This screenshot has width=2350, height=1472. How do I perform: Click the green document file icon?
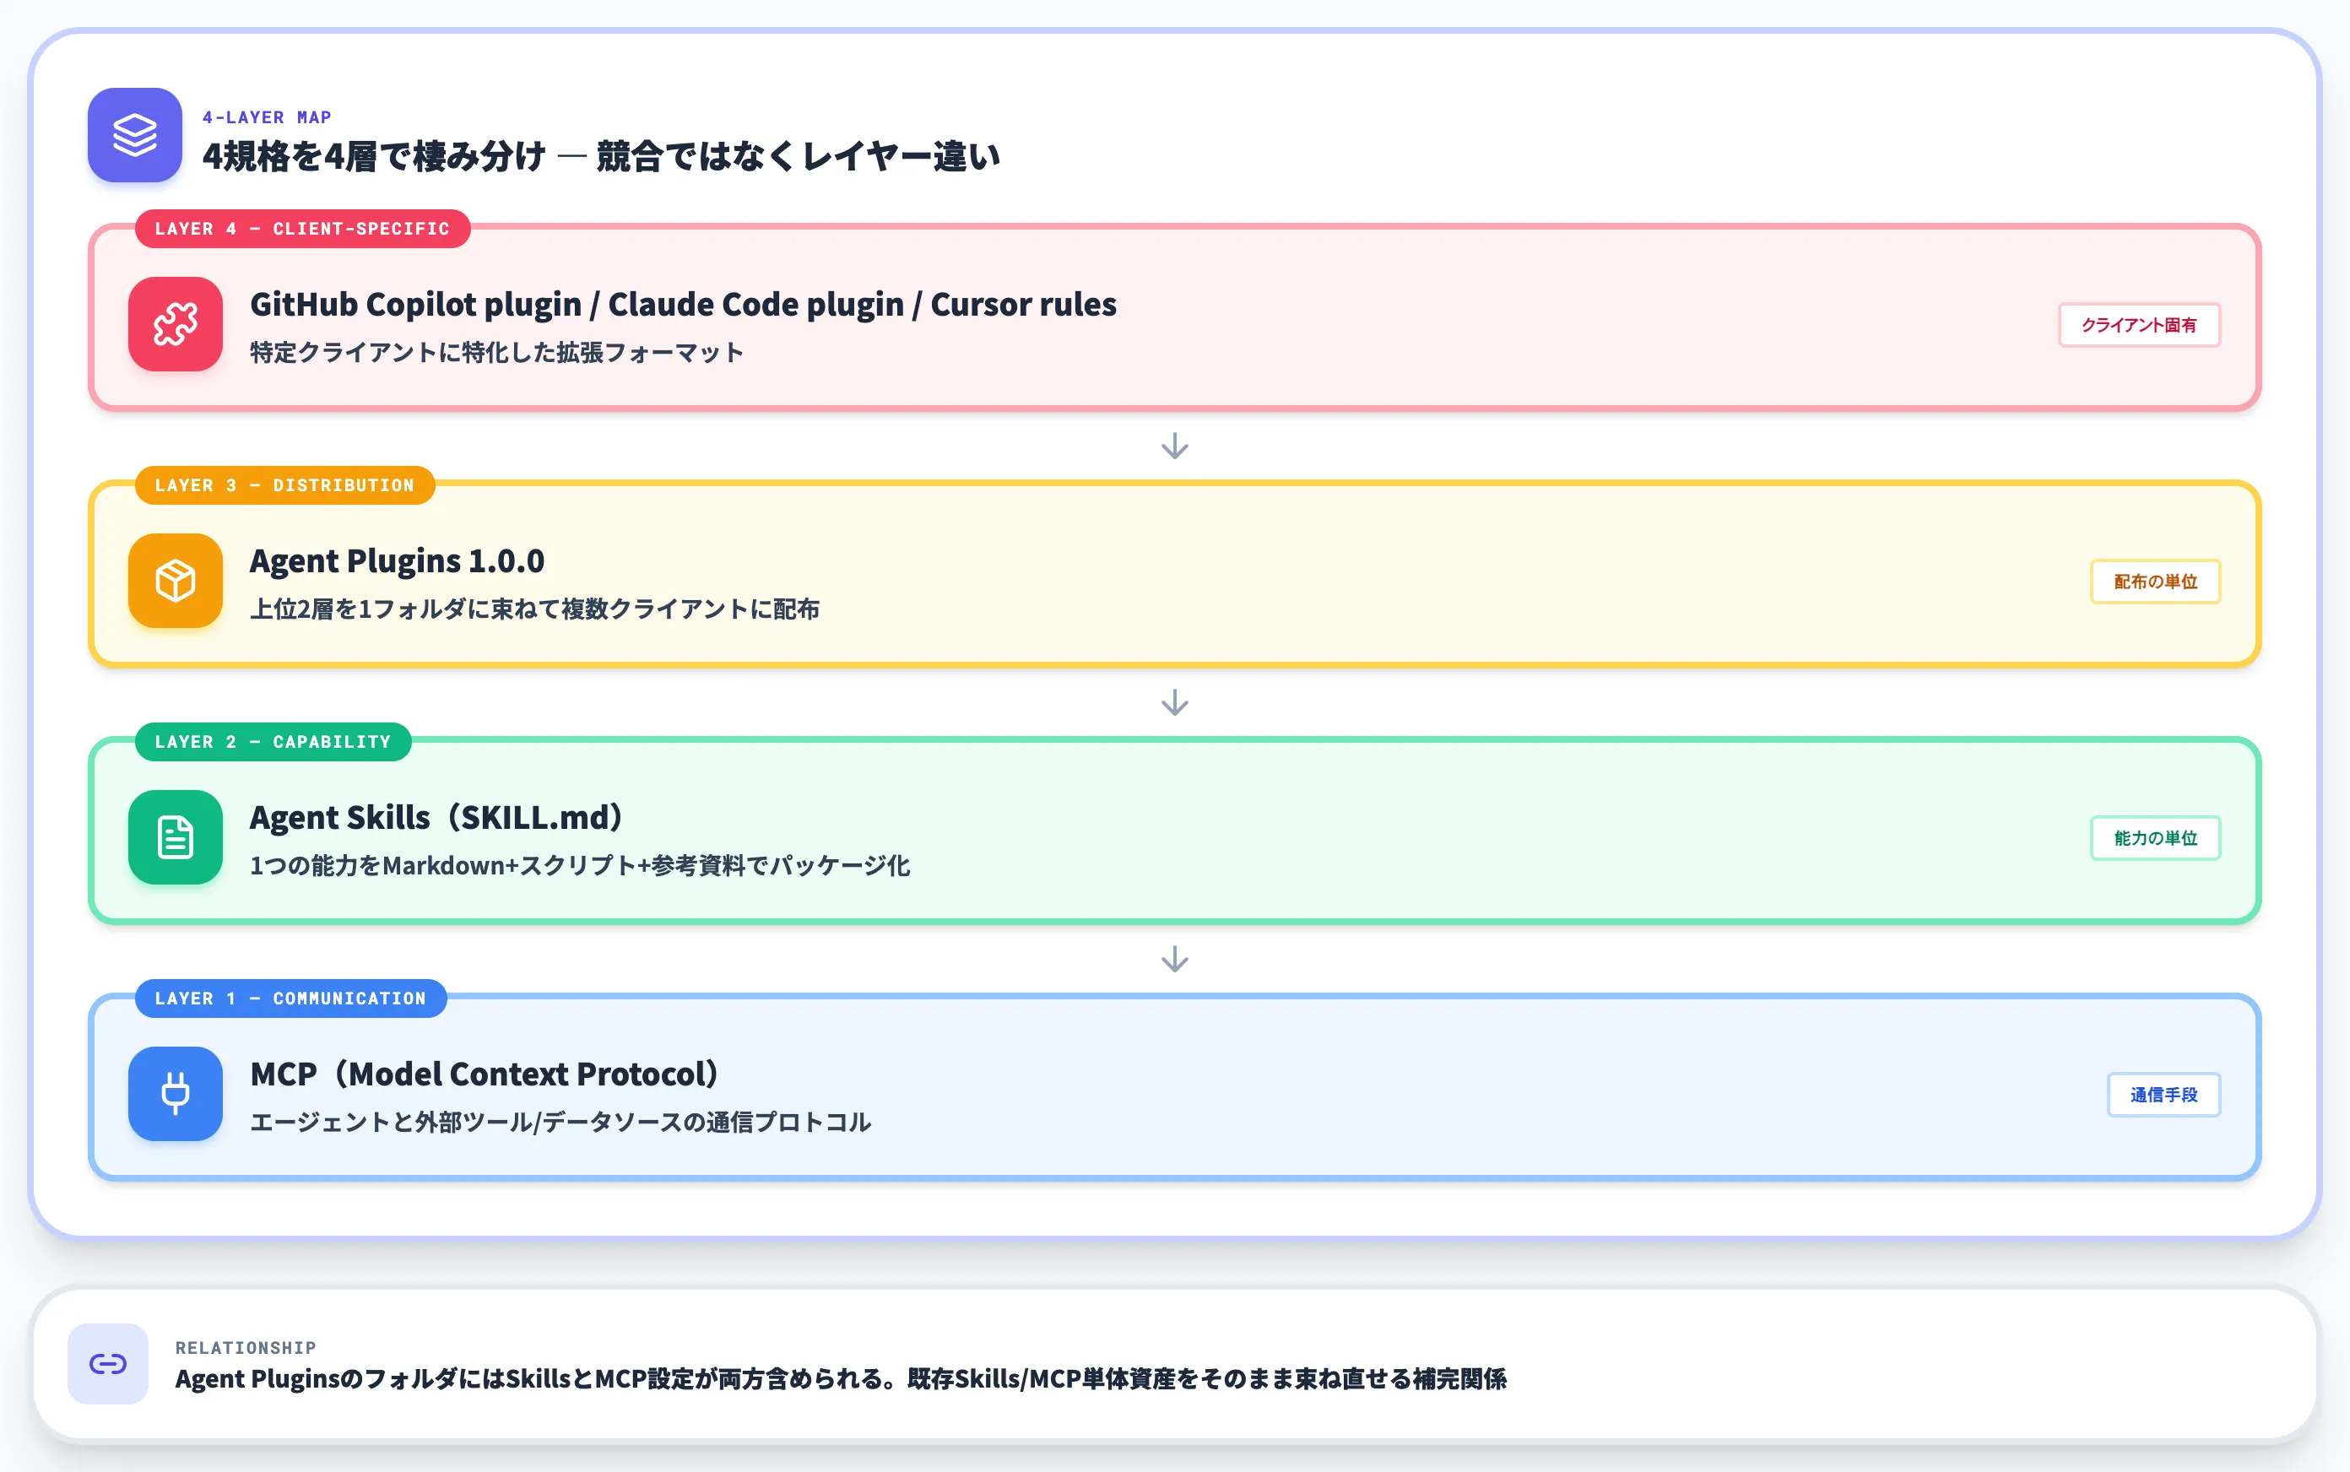tap(176, 837)
